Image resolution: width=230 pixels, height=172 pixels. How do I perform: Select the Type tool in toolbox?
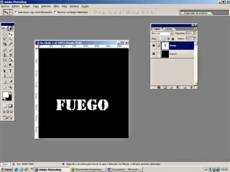[x=10, y=71]
